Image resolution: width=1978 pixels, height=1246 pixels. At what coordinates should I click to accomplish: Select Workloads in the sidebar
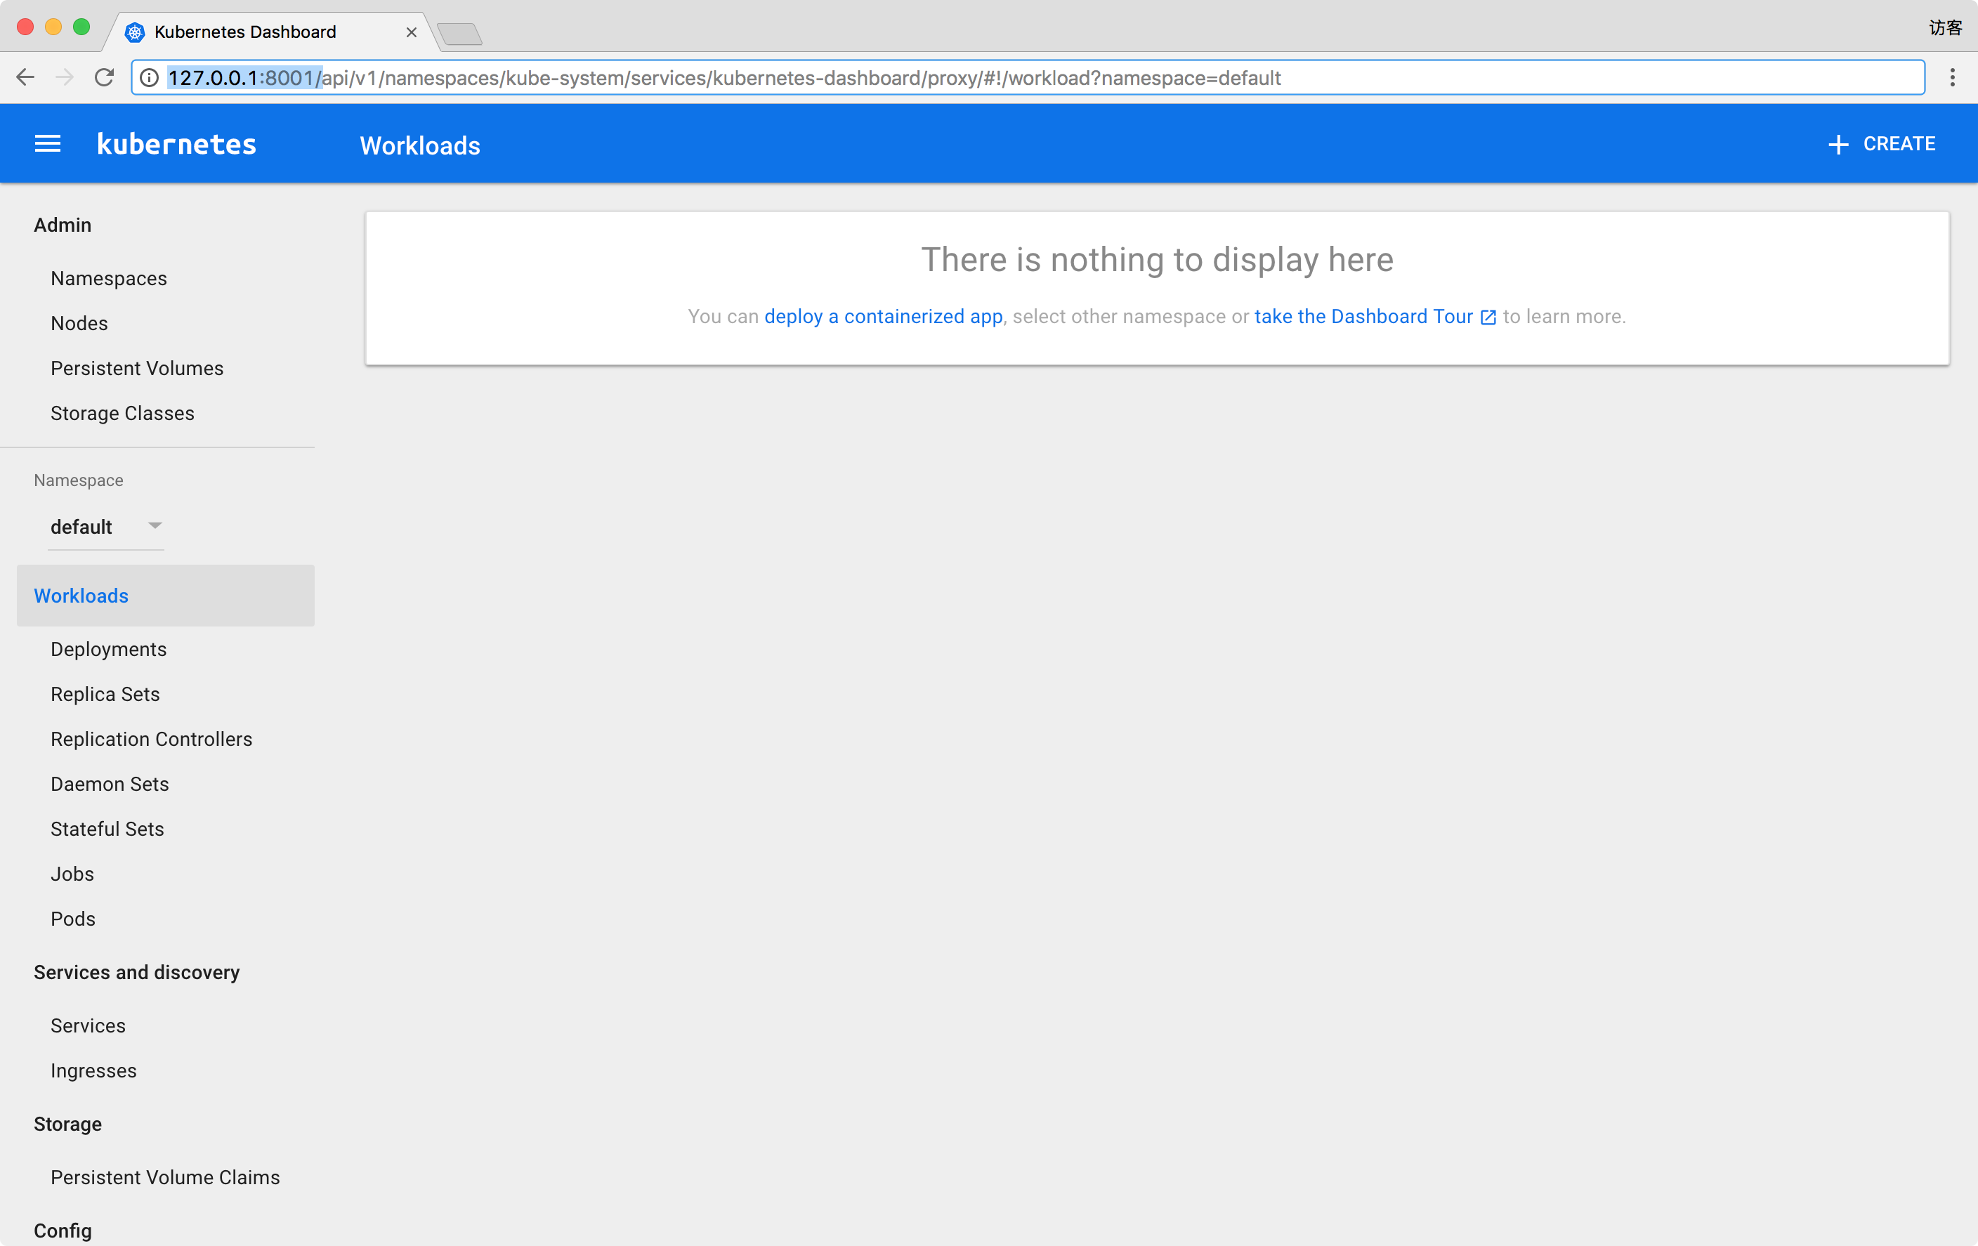click(x=81, y=596)
